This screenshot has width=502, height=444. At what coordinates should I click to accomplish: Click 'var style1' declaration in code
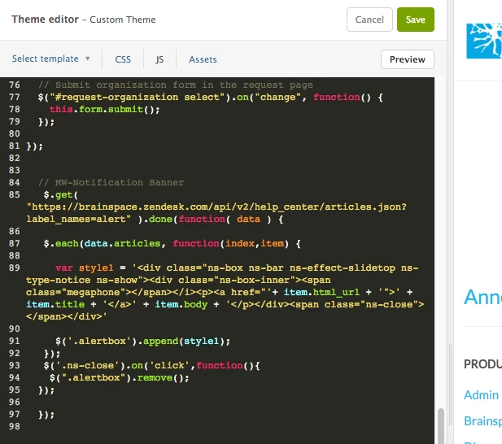coord(84,268)
